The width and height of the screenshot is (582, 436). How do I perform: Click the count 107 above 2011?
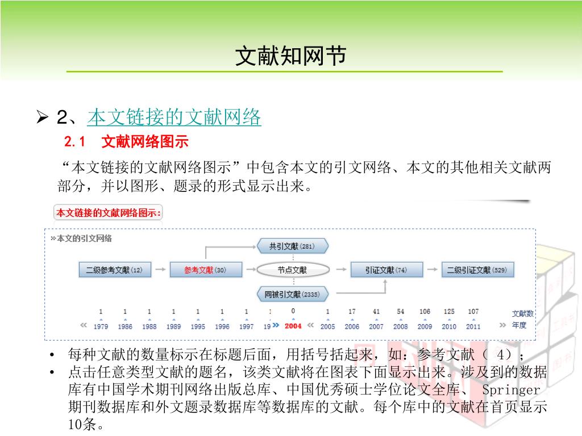473,312
